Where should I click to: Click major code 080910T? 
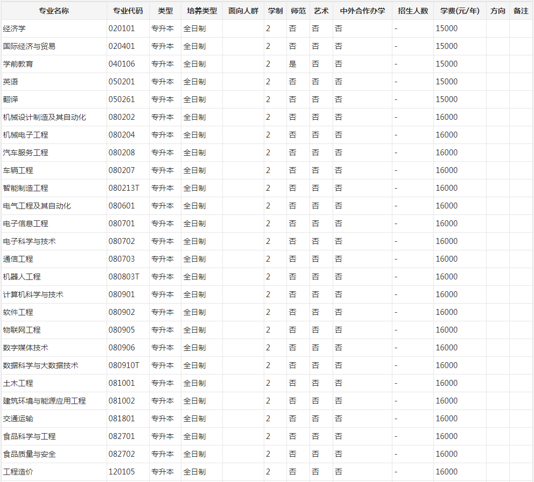tap(124, 365)
